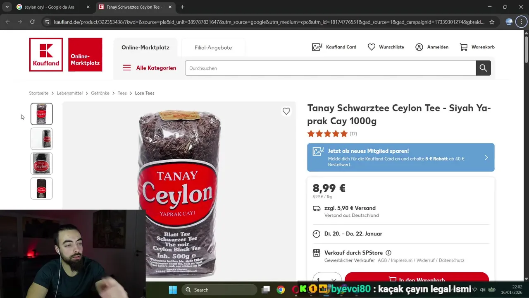Screen dimensions: 529x298
Task: Open the Getränke breadcrumb link
Action: point(100,93)
